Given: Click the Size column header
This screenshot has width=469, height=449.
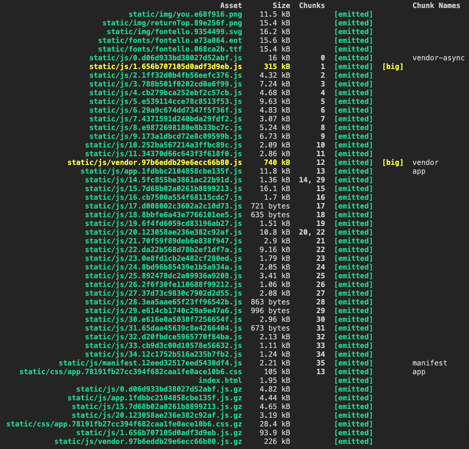Looking at the screenshot, I should coord(281,5).
